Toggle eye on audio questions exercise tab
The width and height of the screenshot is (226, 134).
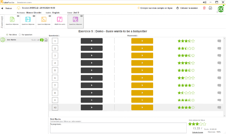[81, 16]
